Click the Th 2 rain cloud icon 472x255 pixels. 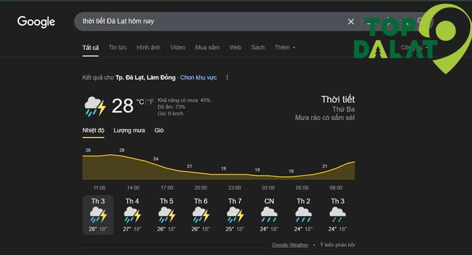pos(303,215)
